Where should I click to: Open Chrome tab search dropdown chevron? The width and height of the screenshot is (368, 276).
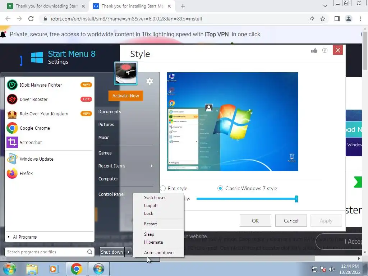[x=325, y=6]
